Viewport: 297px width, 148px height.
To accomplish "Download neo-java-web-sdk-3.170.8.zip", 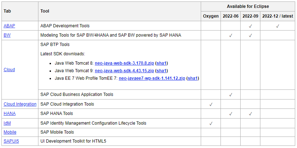I will [x=125, y=63].
